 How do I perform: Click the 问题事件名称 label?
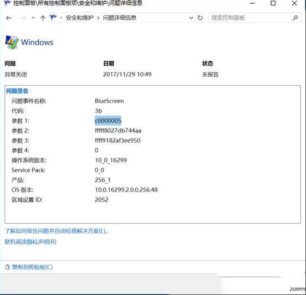(29, 101)
